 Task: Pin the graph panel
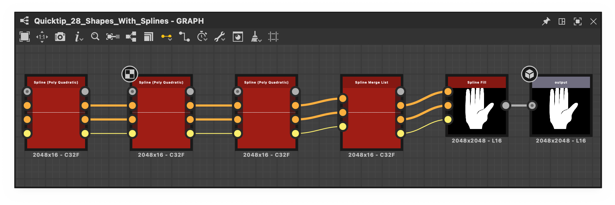pos(546,21)
